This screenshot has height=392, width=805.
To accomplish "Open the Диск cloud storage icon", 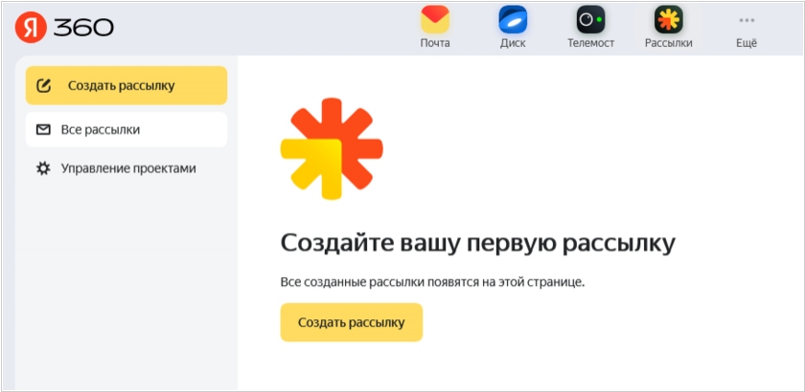I will [x=513, y=20].
